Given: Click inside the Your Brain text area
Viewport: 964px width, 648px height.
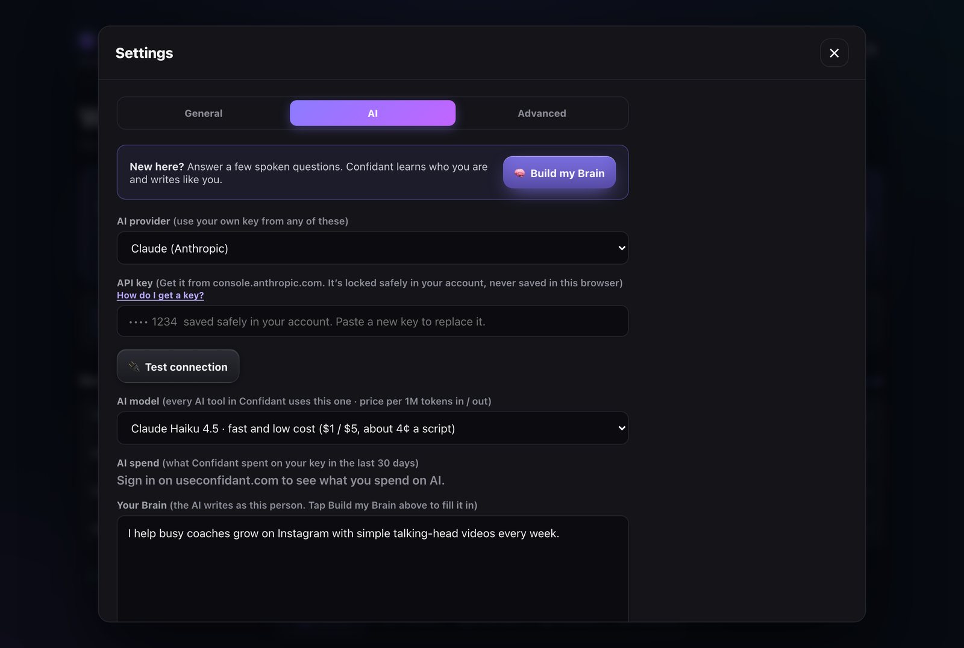Looking at the screenshot, I should point(372,568).
